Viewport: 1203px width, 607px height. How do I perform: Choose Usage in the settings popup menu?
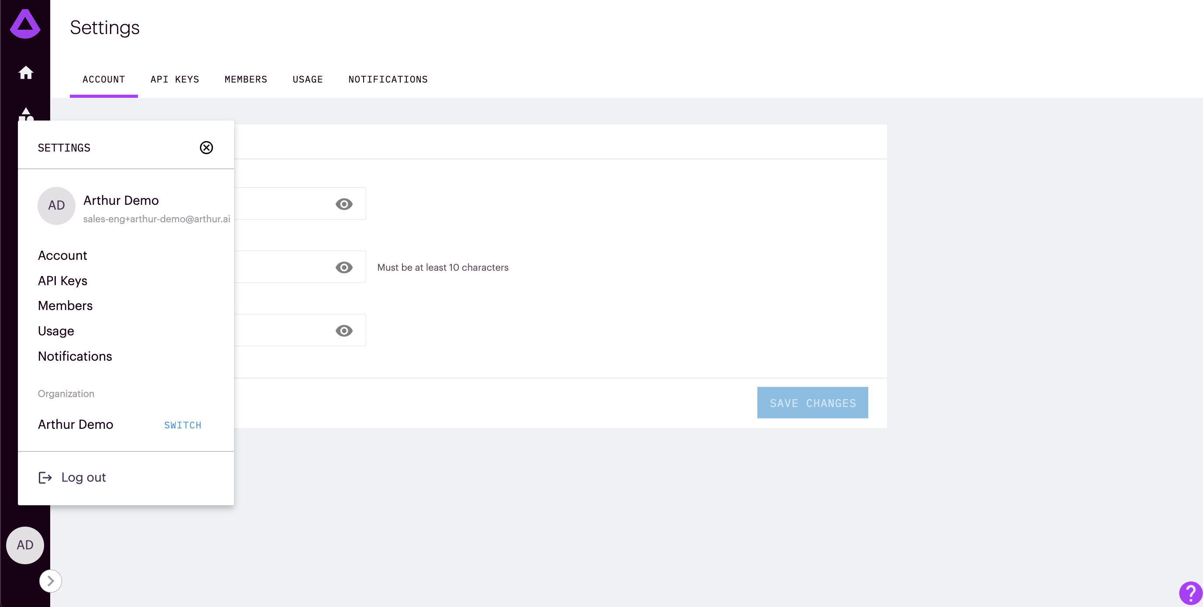tap(56, 331)
